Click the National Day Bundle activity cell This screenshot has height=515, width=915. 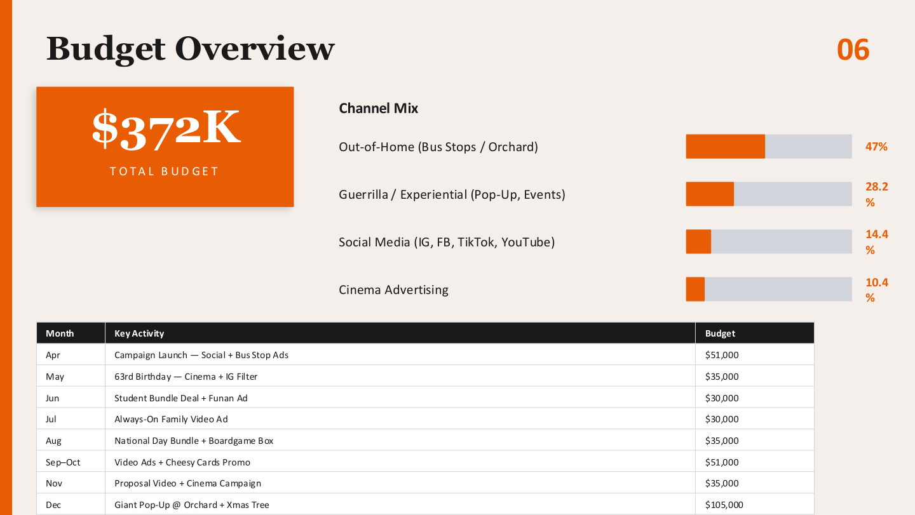(194, 441)
